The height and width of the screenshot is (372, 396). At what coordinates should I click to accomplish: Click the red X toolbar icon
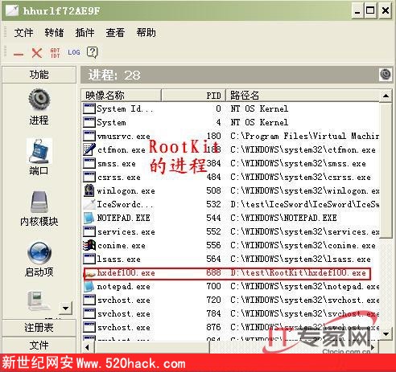tap(37, 53)
